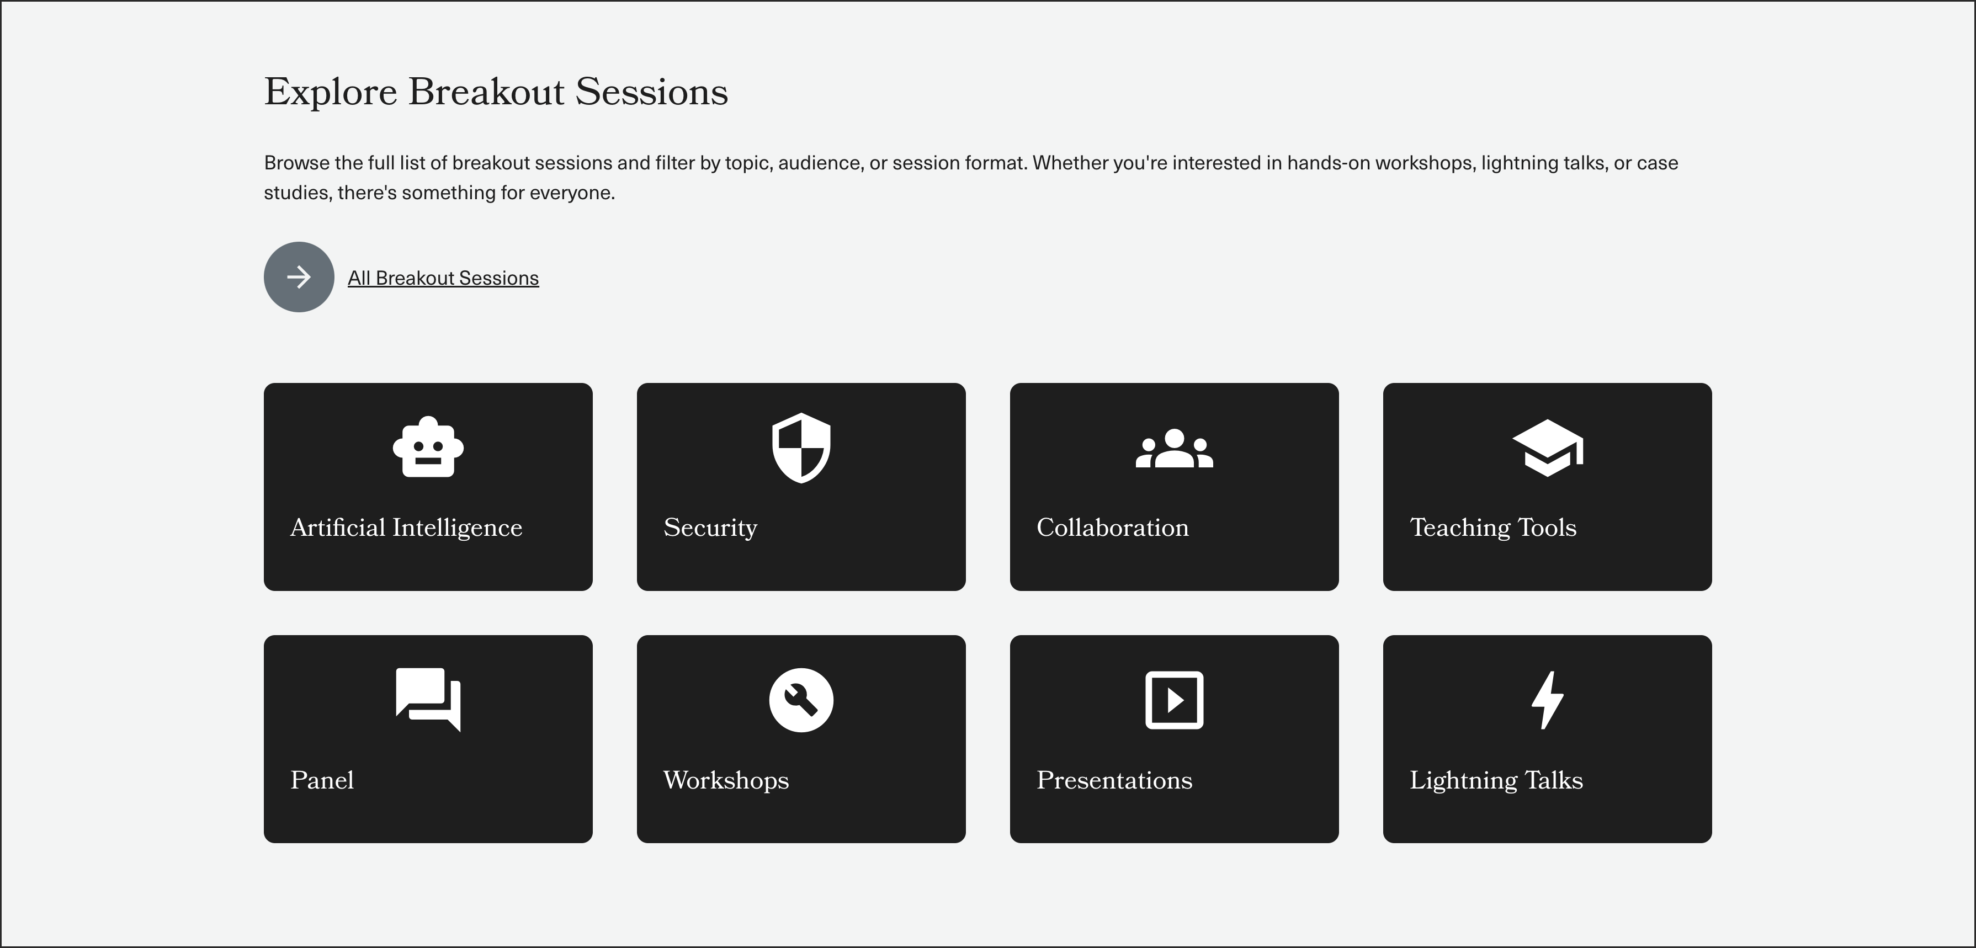Click the robot icon for Artificial Intelligence

[x=428, y=448]
